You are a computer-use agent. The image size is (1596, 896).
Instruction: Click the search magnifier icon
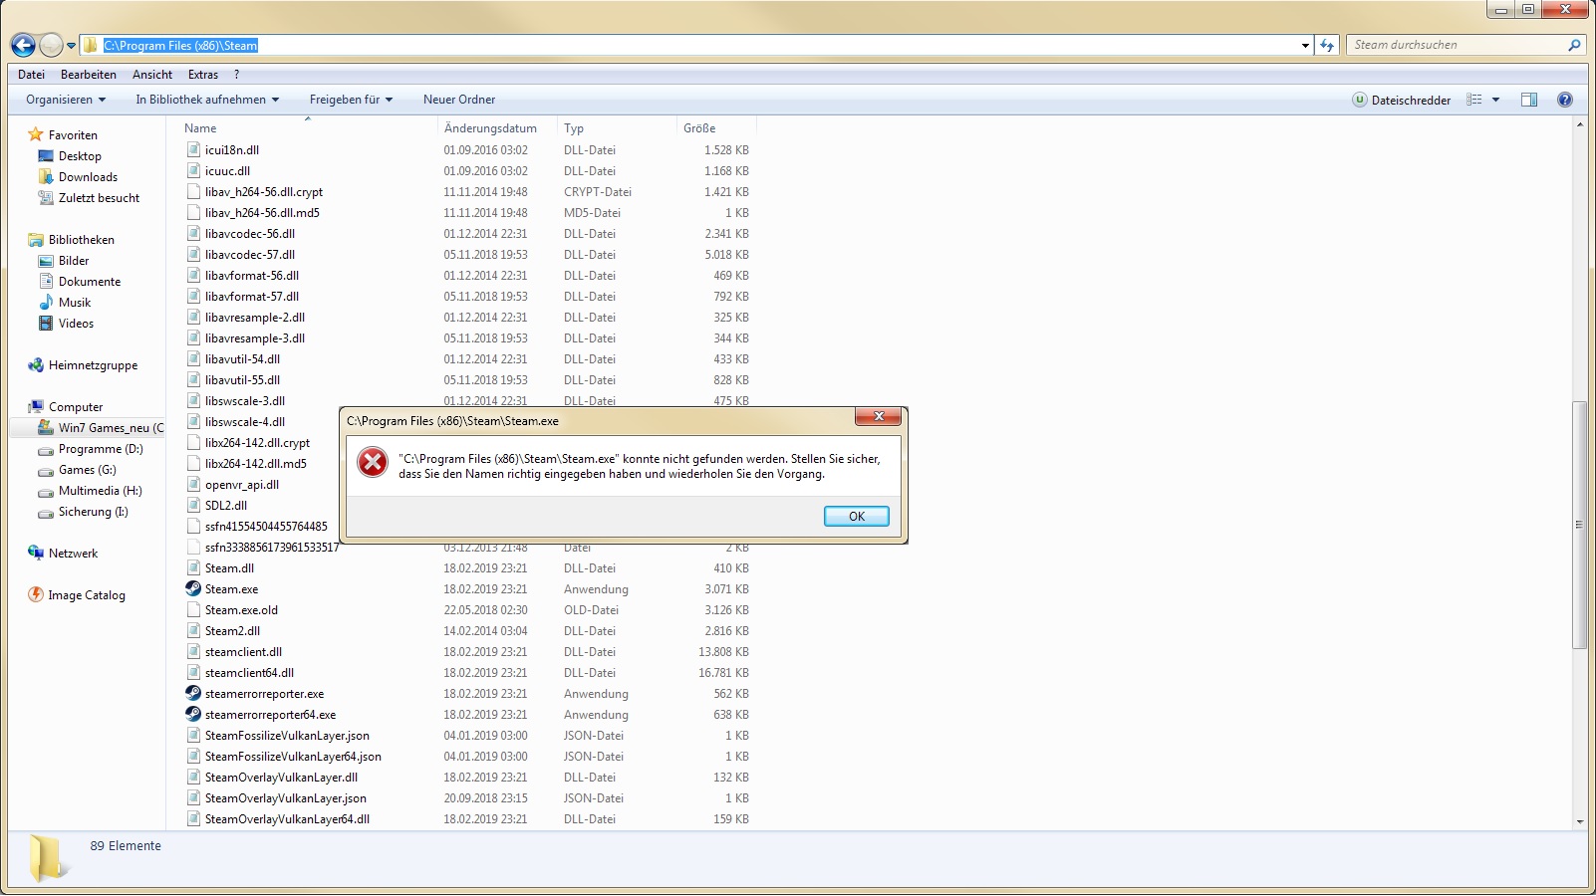click(x=1574, y=45)
